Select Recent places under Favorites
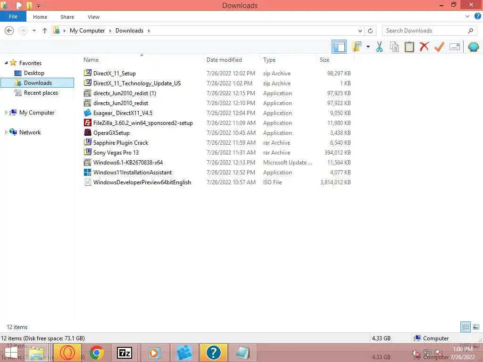Screen dimensions: 483x362 pyautogui.click(x=41, y=93)
